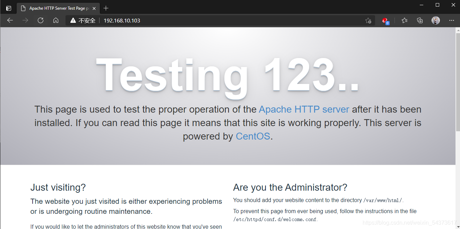Click the /etc/httpd/conf.d/welcome.conf path text

275,219
